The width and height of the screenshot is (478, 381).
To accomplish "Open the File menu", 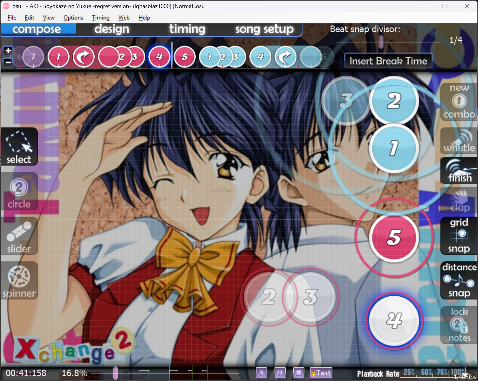I will 11,18.
